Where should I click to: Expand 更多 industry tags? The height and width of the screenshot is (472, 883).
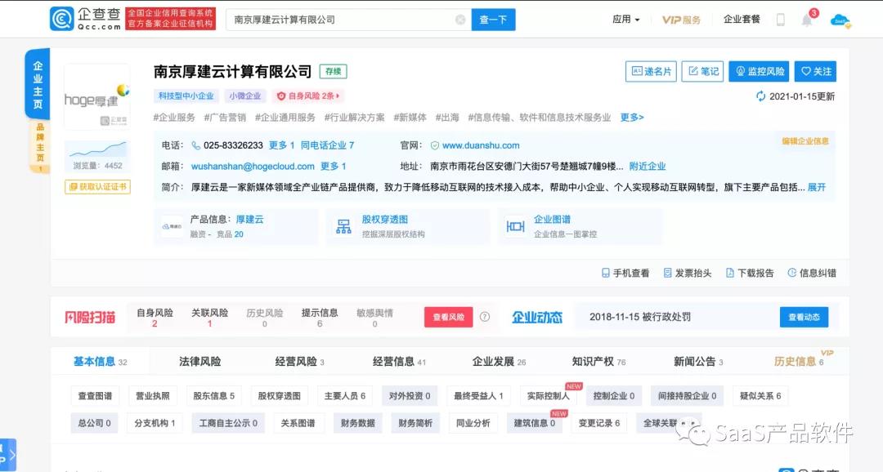tap(631, 118)
